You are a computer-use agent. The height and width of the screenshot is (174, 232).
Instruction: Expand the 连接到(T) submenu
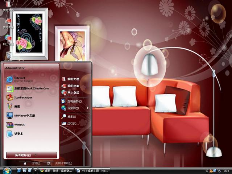[75, 108]
